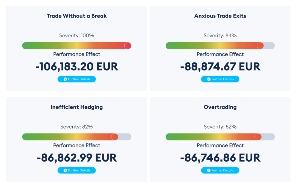296x188 pixels.
Task: Click the Anxious Trade Exits severity handle
Action: click(x=260, y=46)
